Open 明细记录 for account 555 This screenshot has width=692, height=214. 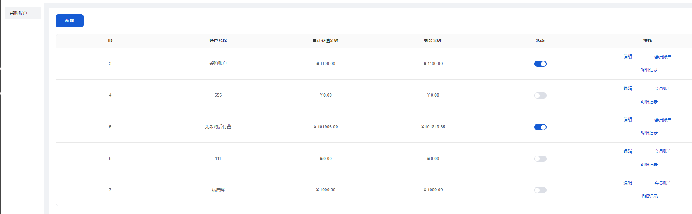[x=649, y=102]
